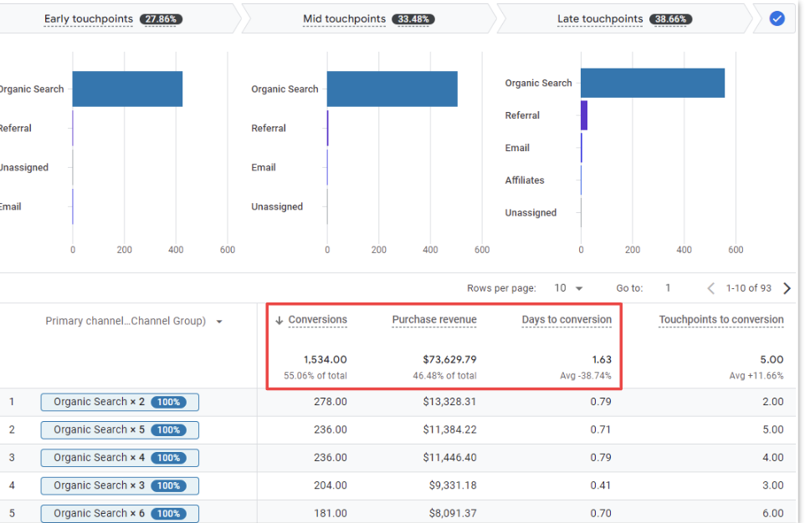Click the $11,446.40 revenue cell
The width and height of the screenshot is (805, 523).
449,457
